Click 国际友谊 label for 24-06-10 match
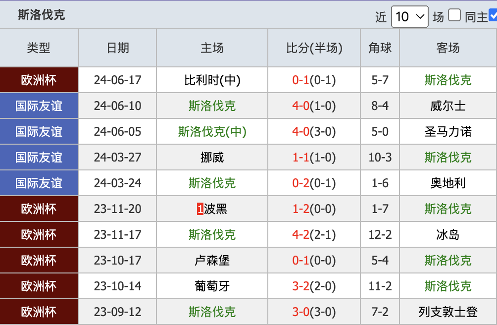Viewport: 497px width, 325px height. [x=39, y=106]
